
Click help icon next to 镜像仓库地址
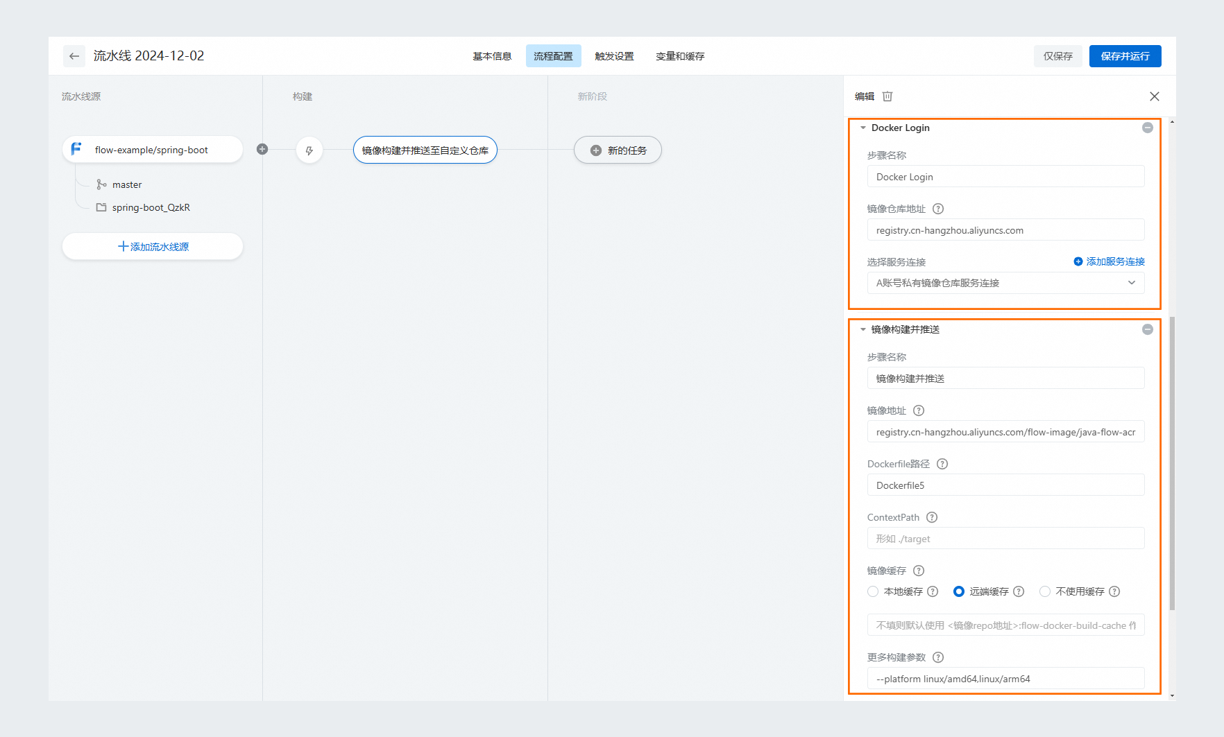point(938,209)
